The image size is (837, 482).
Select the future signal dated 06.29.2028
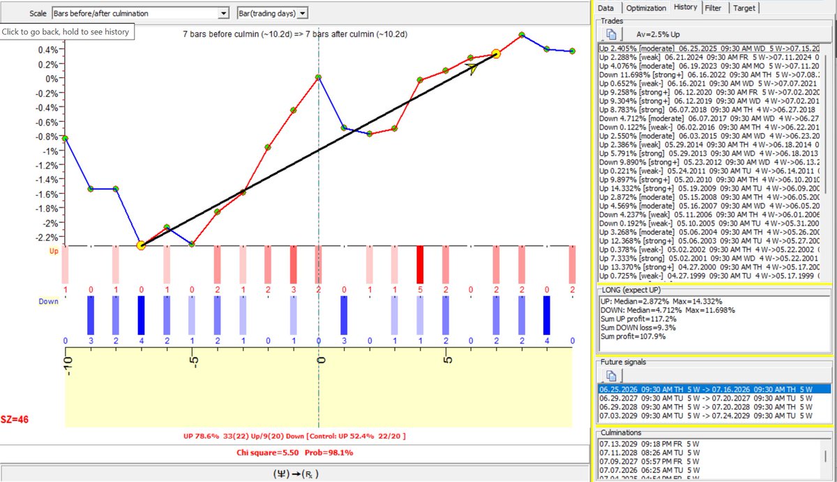pos(714,405)
